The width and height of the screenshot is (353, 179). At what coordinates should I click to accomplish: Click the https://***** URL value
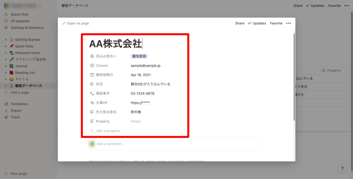(140, 103)
